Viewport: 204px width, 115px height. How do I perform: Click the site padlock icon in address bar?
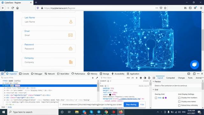coord(42,8)
